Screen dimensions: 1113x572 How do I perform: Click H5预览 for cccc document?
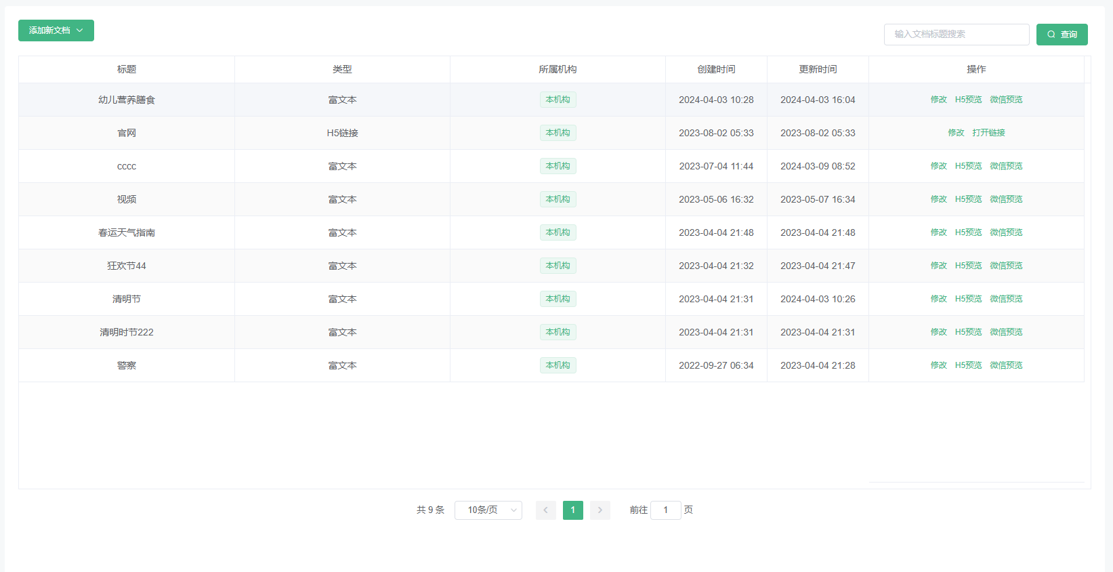(968, 166)
